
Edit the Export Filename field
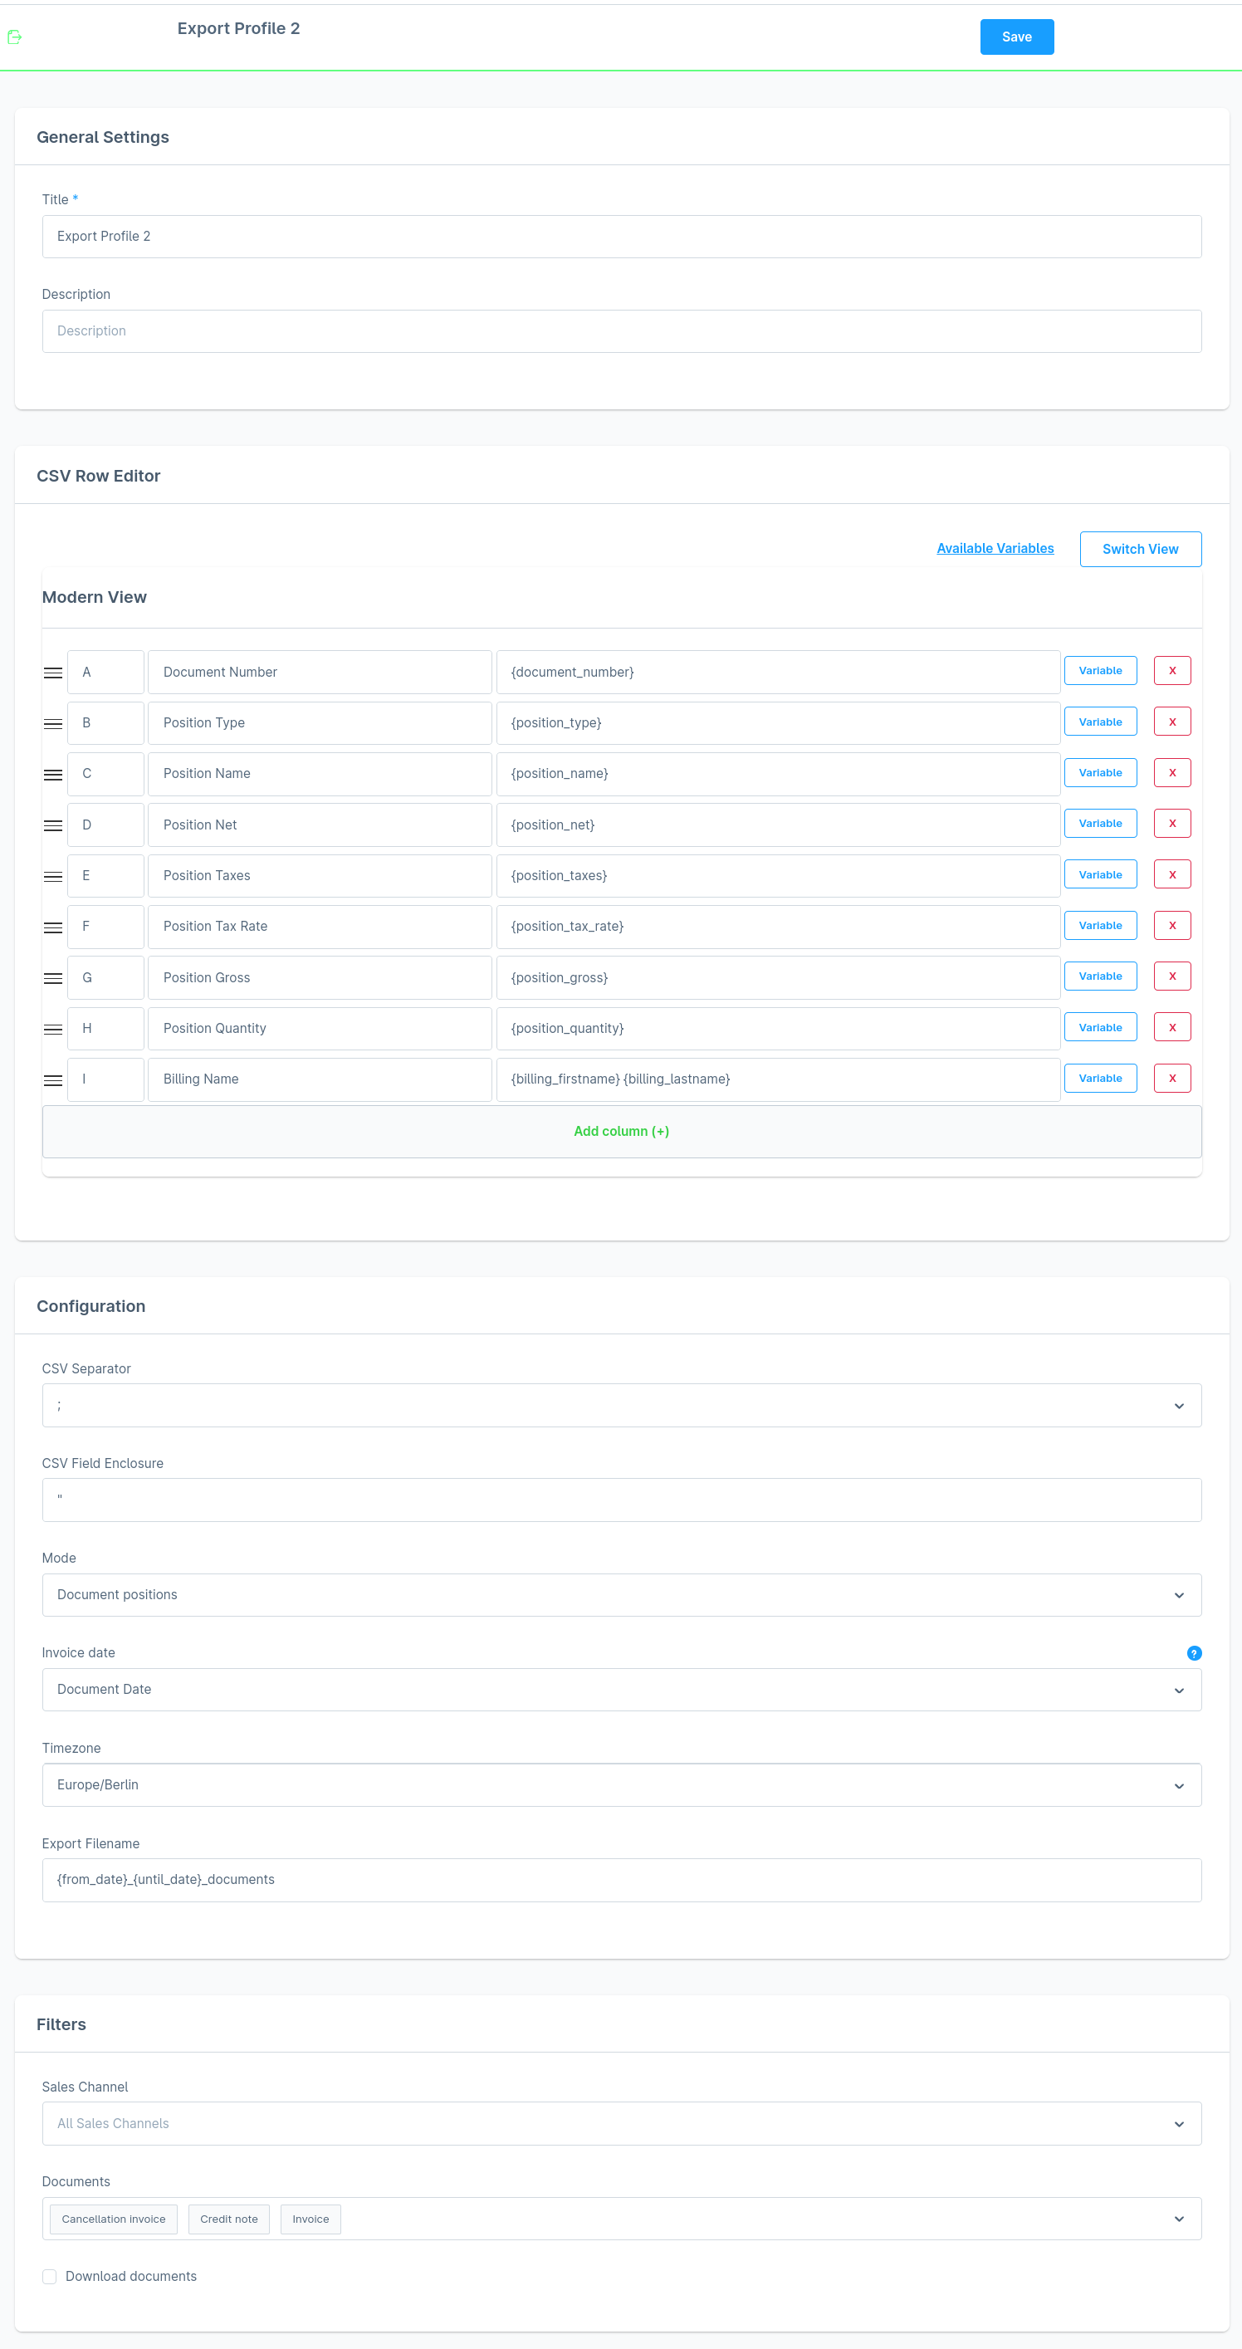point(621,1881)
